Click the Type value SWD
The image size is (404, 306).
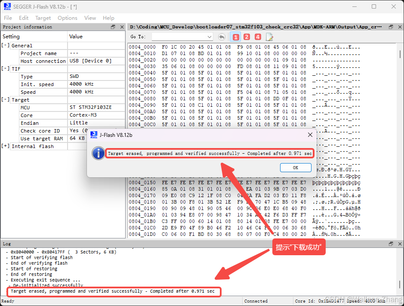click(x=74, y=76)
